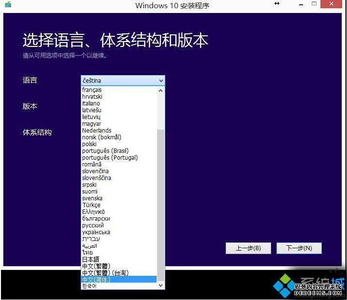Viewport: 347px width, 300px height.
Task: Select slovenčina in language list
Action: click(x=119, y=171)
